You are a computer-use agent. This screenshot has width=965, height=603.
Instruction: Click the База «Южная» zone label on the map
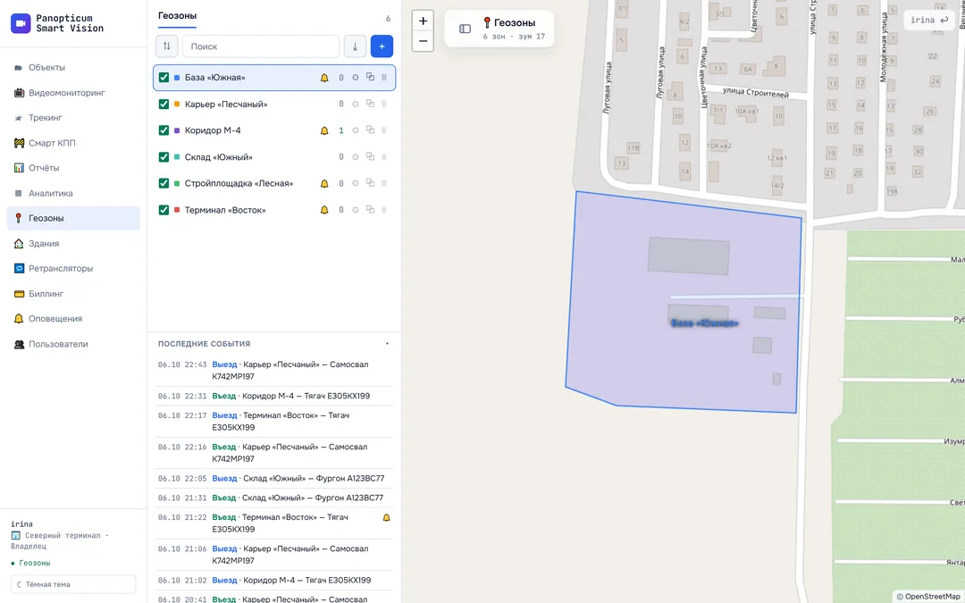[704, 323]
